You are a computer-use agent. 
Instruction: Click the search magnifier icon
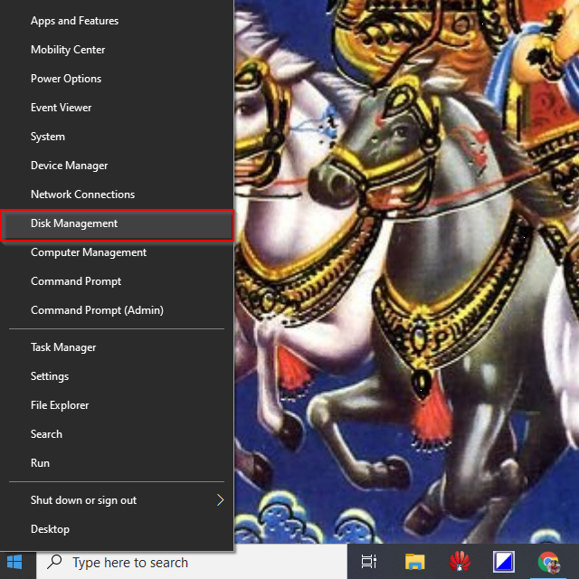click(x=54, y=562)
